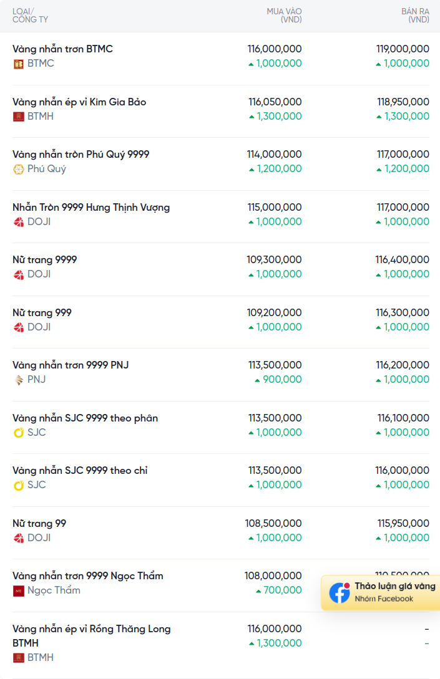Image resolution: width=440 pixels, height=679 pixels.
Task: Open Nữ trang 9999 gold listing
Action: tap(44, 259)
